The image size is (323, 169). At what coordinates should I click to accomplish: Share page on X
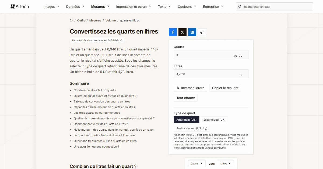tap(182, 32)
